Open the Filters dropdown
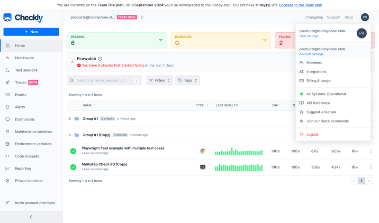379x223 pixels. [x=159, y=80]
